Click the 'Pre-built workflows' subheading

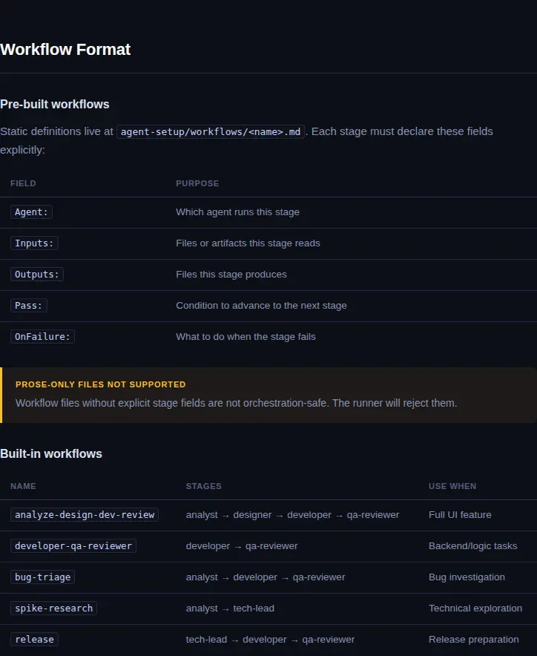pos(54,104)
